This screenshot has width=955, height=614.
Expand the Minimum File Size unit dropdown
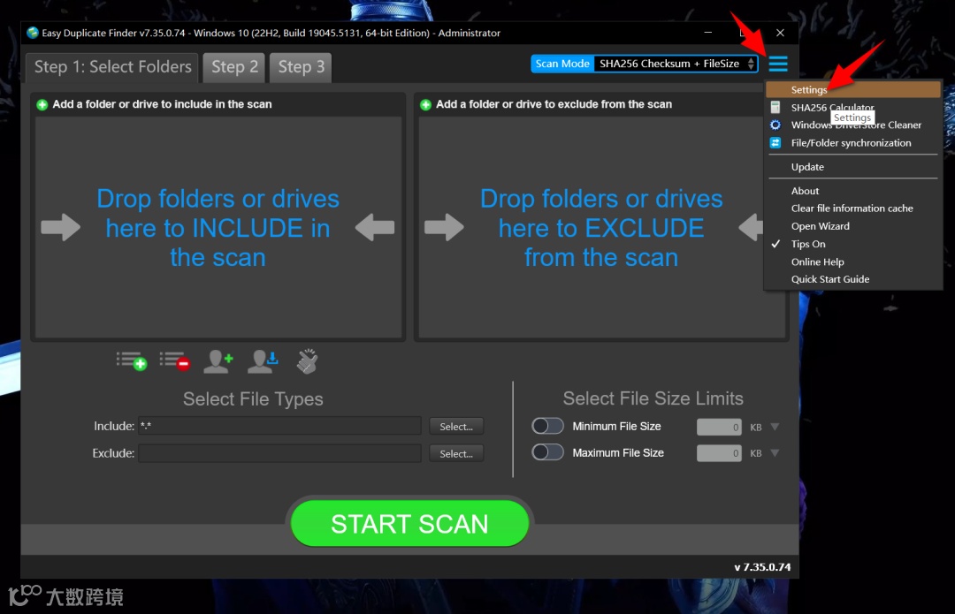pos(775,427)
